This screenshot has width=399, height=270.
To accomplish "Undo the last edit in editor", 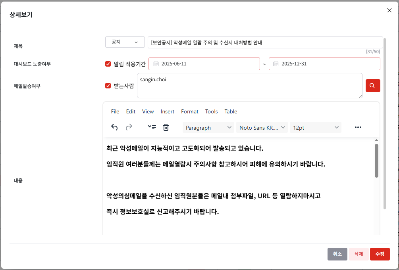I will tap(114, 127).
